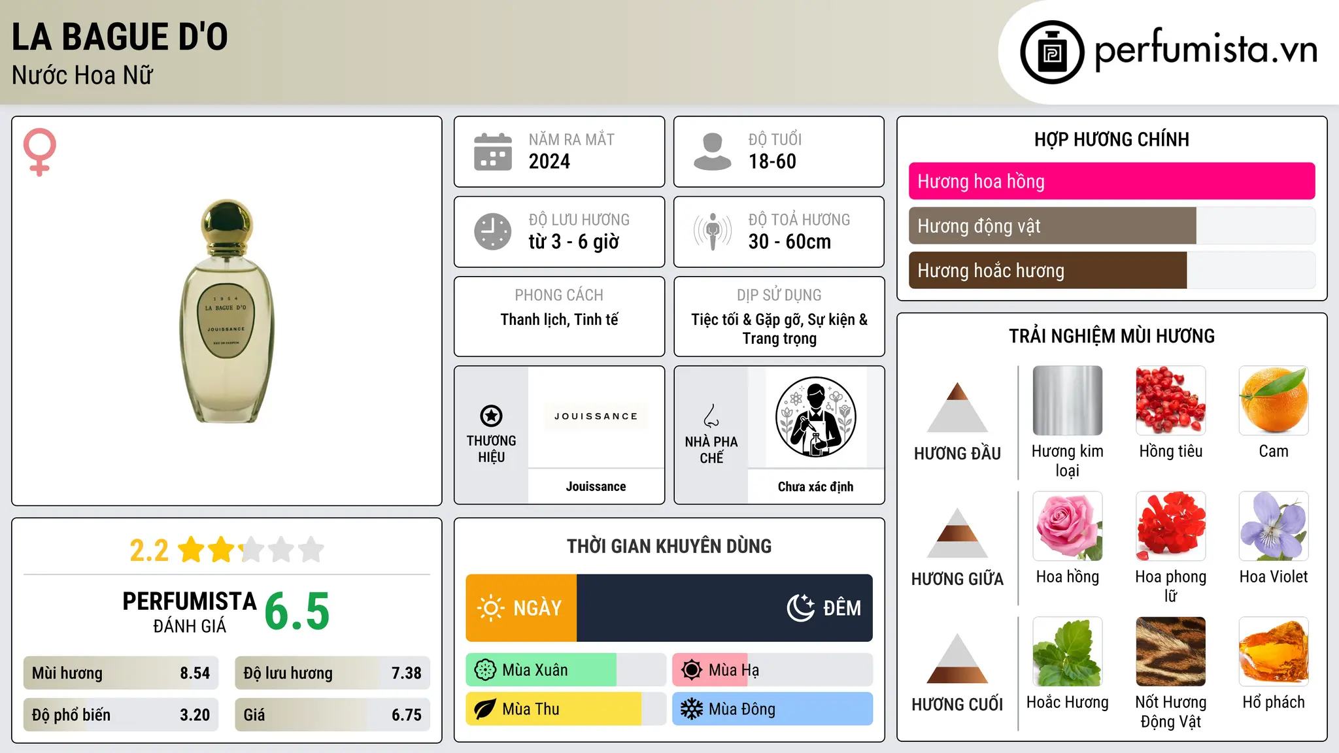Screen dimensions: 1339x753
Task: Click the calendar icon beside Năm ra mắt
Action: 493,152
